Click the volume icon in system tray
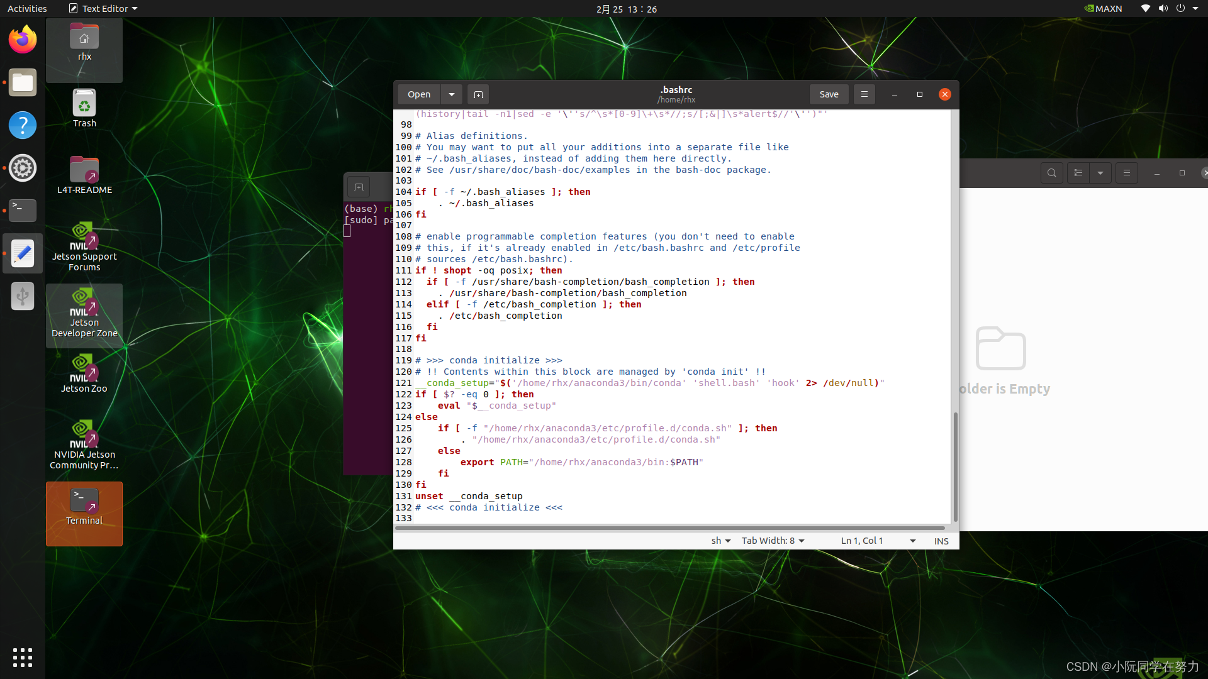The width and height of the screenshot is (1208, 679). 1163,8
